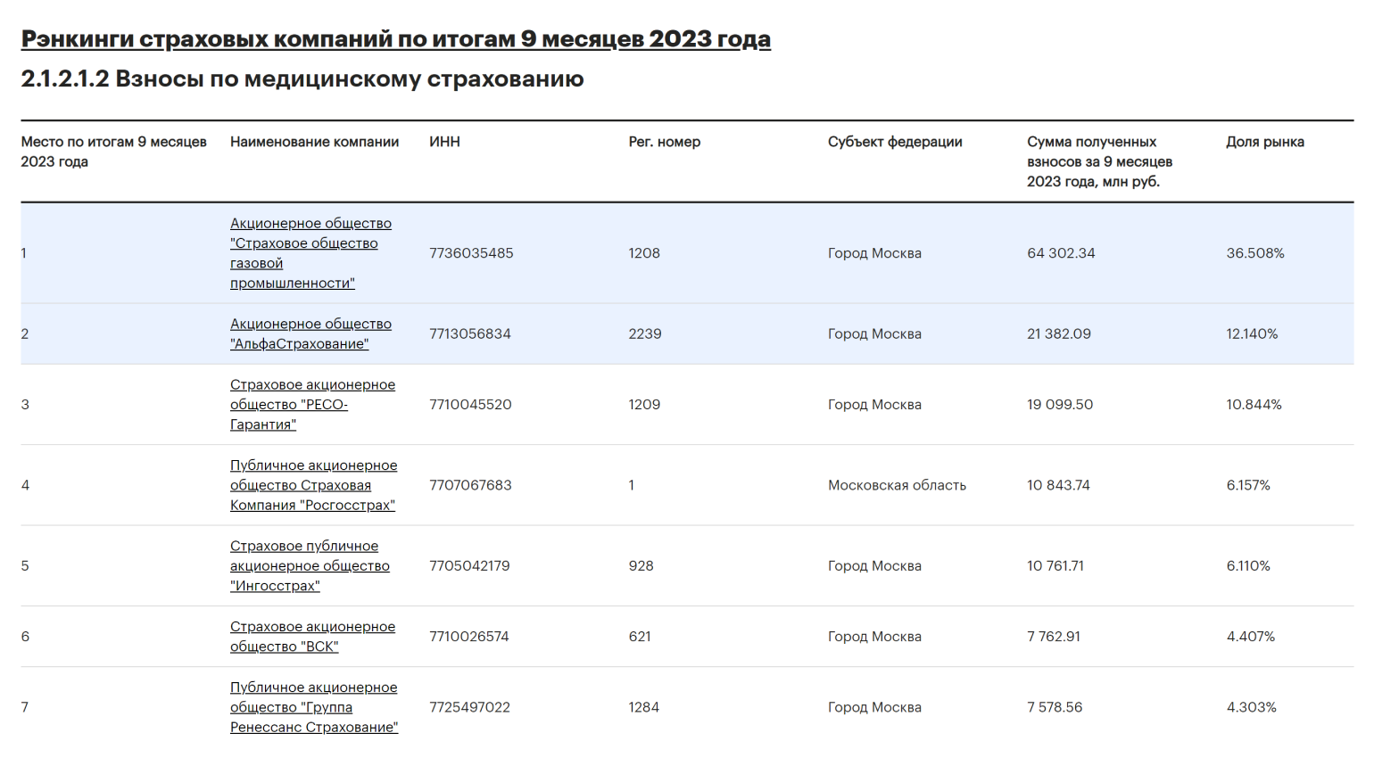Open the "АльфаСтрахование" company link
Viewport: 1374px width, 774px height.
pyautogui.click(x=310, y=333)
